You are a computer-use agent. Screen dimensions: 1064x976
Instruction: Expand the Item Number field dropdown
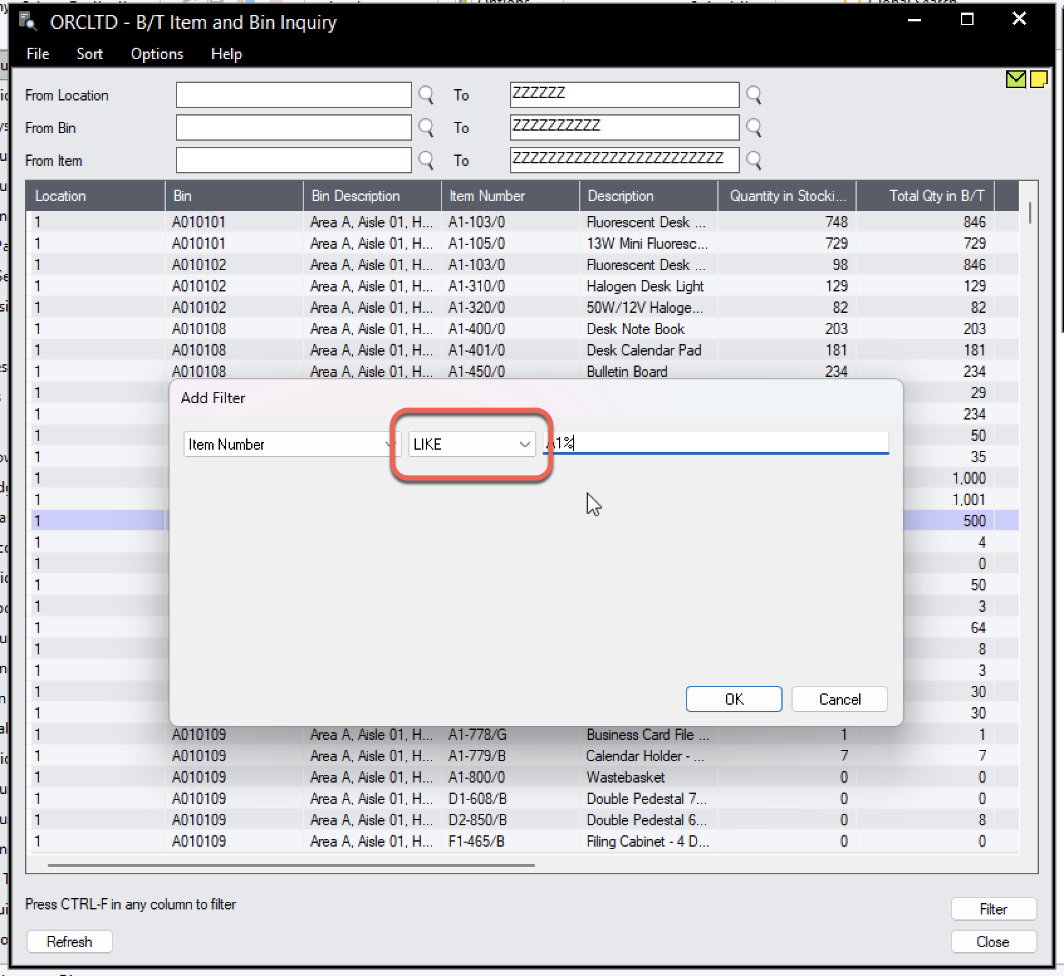click(x=388, y=445)
